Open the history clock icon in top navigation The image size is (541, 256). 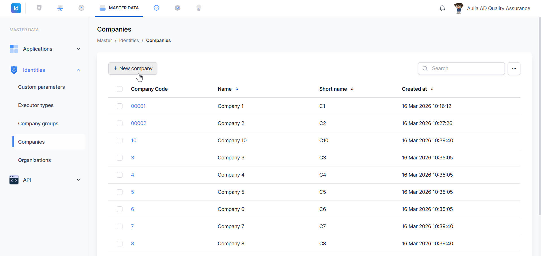(81, 8)
